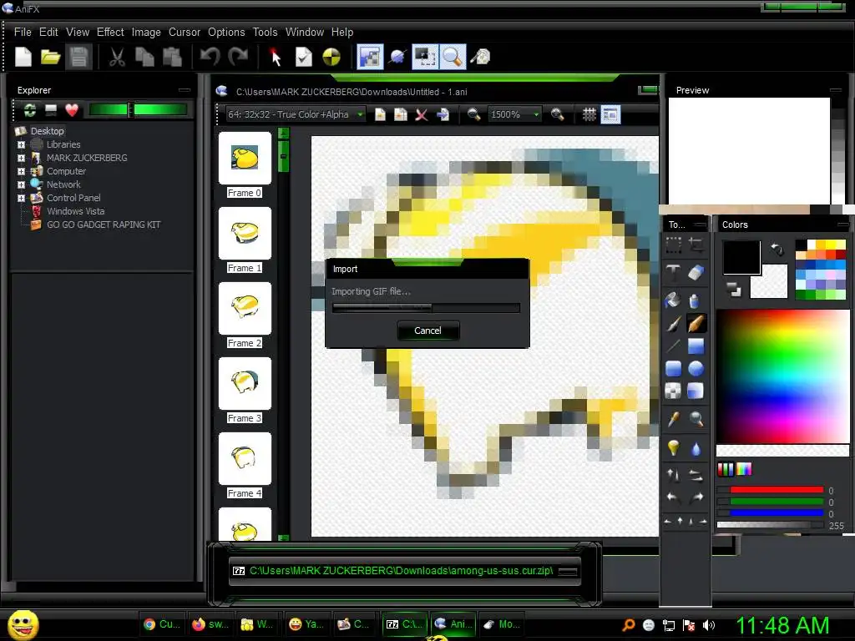This screenshot has height=641, width=855.
Task: Expand the Libraries tree node
Action: point(21,144)
